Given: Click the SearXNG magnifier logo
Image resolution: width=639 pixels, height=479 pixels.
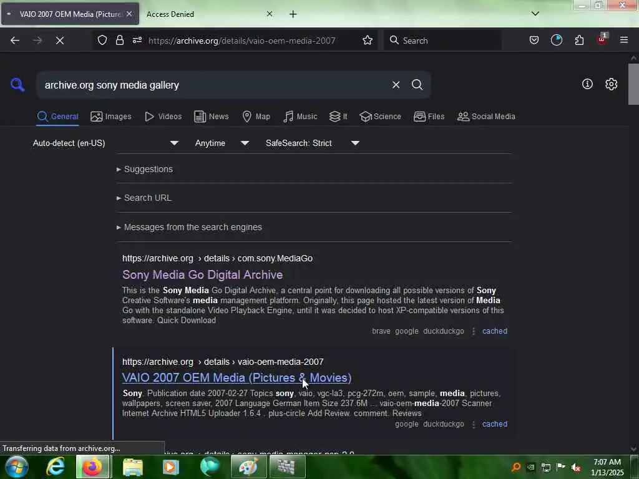Looking at the screenshot, I should coord(17,85).
